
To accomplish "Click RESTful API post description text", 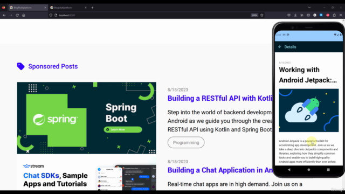I will point(220,121).
